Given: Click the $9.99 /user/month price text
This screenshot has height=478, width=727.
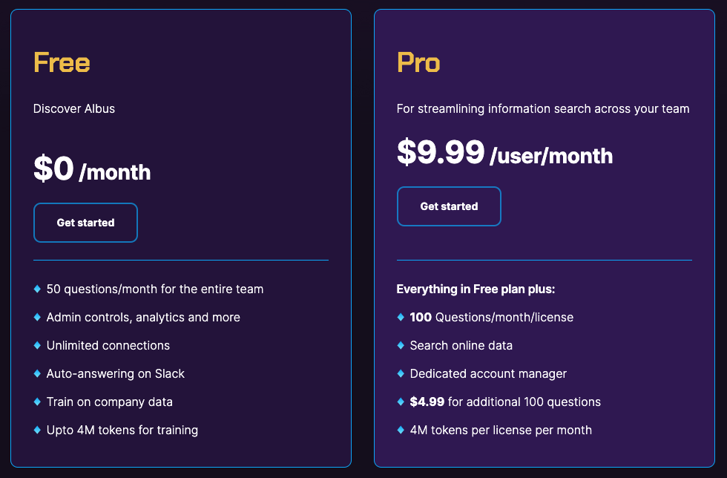Looking at the screenshot, I should pyautogui.click(x=505, y=155).
